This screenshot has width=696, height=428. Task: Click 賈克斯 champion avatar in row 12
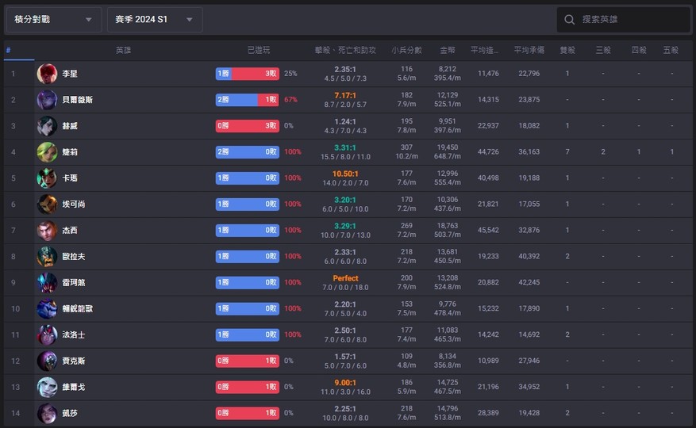[x=47, y=361]
